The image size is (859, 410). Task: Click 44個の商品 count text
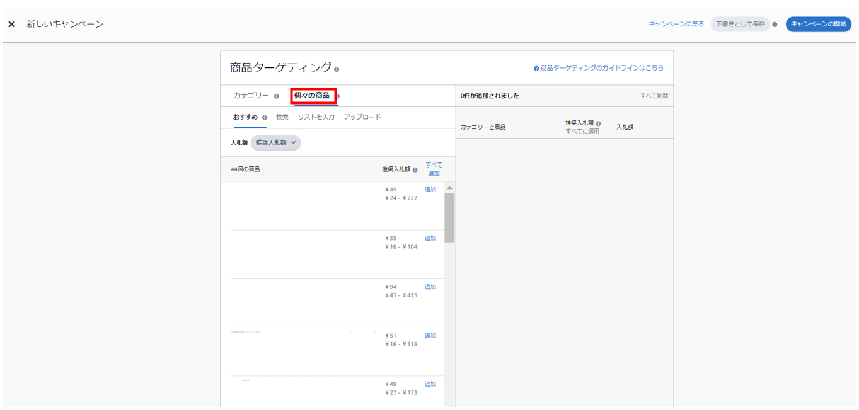[245, 169]
